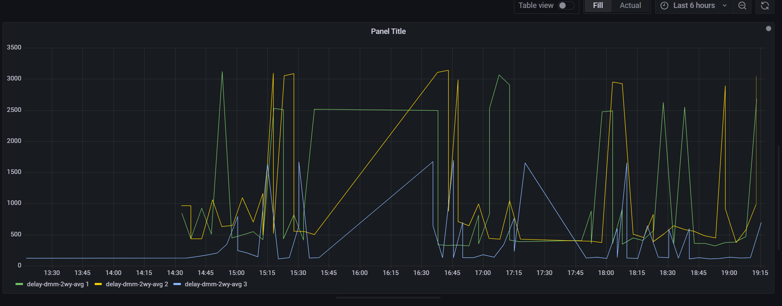Click the panel status dot indicator
The image size is (782, 306).
pos(768,29)
